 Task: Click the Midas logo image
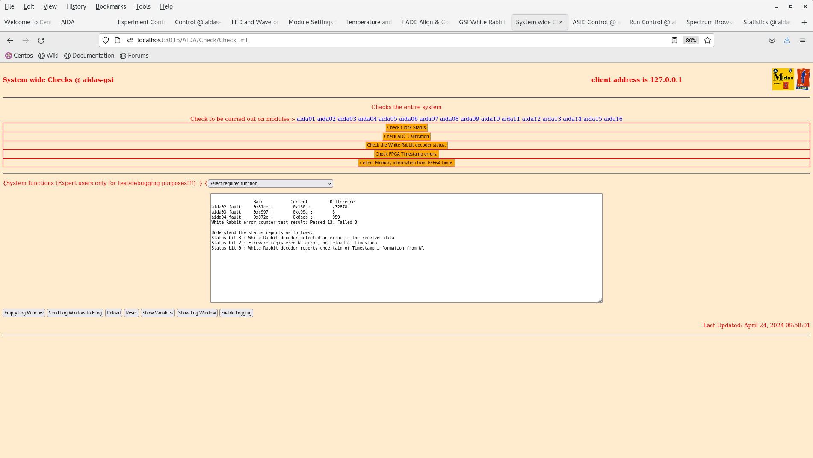pos(782,79)
